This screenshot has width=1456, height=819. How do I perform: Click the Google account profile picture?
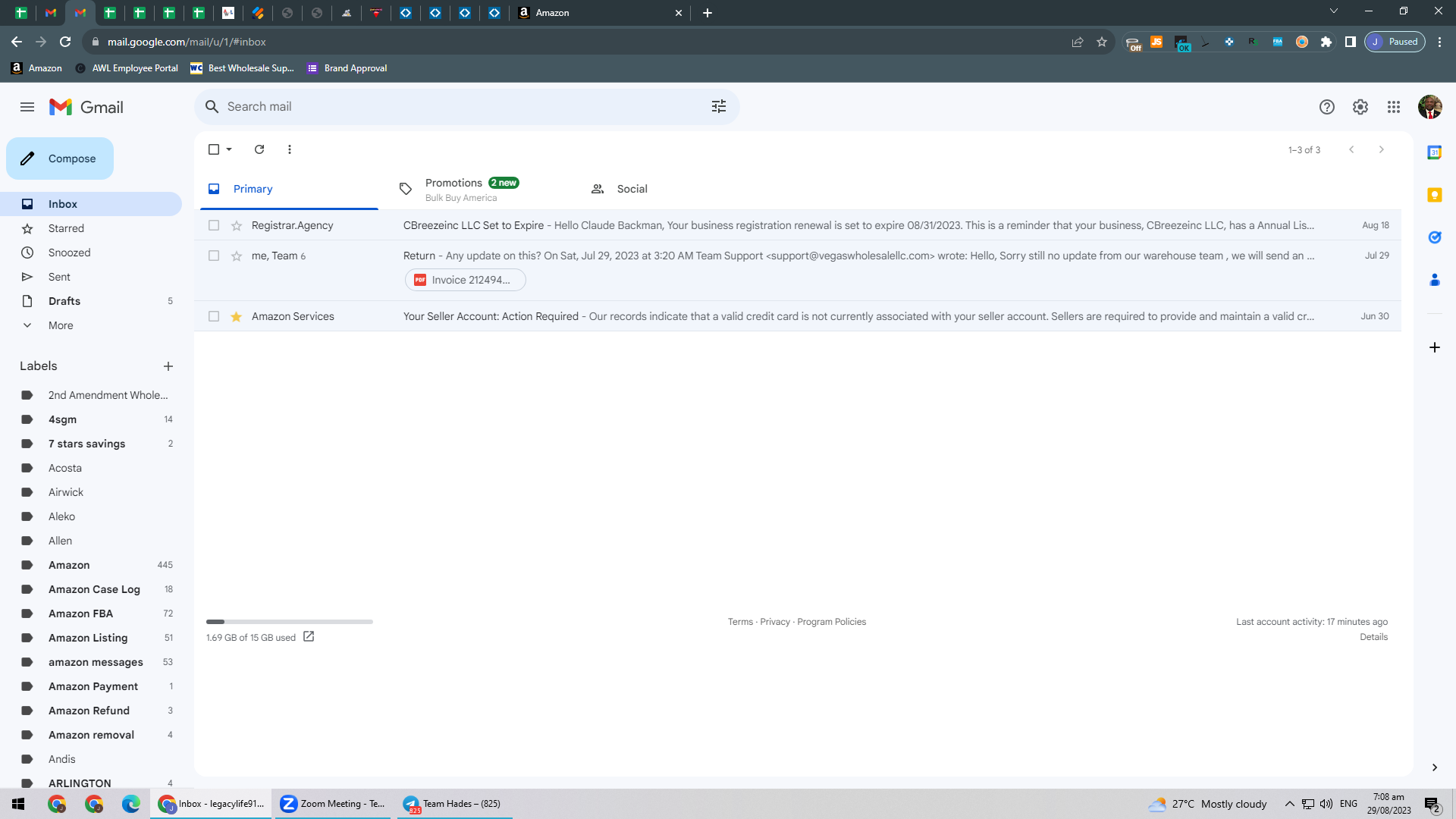1430,107
